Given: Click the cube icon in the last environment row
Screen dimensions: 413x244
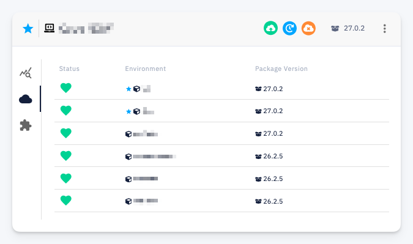Looking at the screenshot, I should click(128, 201).
